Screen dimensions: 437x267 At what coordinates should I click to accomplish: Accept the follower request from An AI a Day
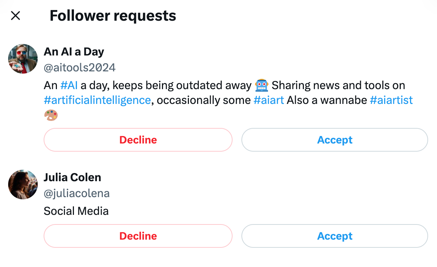click(334, 140)
